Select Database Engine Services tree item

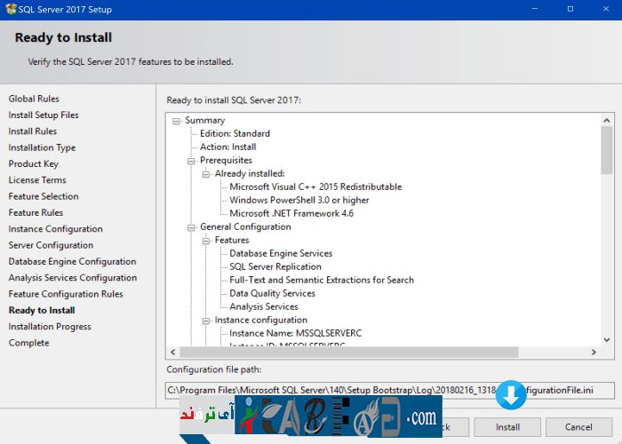[280, 254]
